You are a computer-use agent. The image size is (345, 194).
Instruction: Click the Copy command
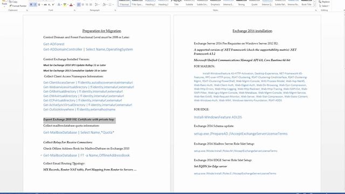pyautogui.click(x=13, y=2)
